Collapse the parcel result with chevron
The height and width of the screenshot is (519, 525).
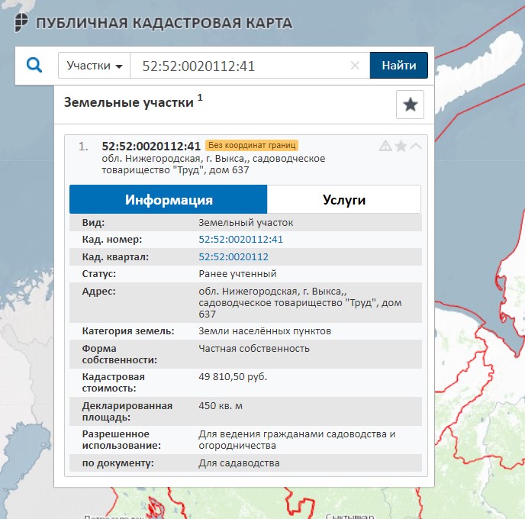[415, 146]
